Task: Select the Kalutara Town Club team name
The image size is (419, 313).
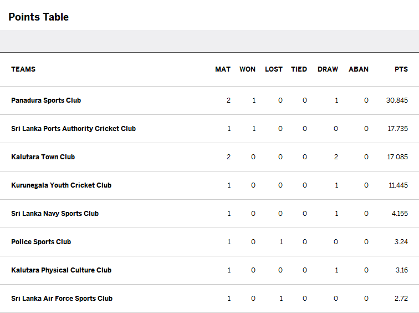Action: [x=43, y=157]
